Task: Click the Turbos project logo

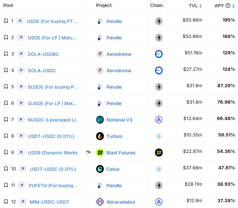Action: pos(100,136)
